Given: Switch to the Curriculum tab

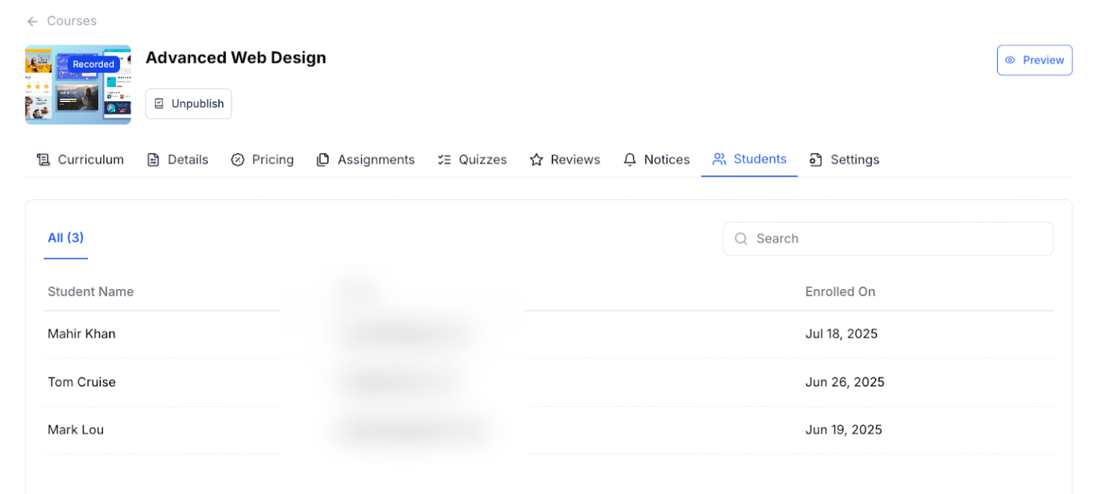Looking at the screenshot, I should [79, 159].
